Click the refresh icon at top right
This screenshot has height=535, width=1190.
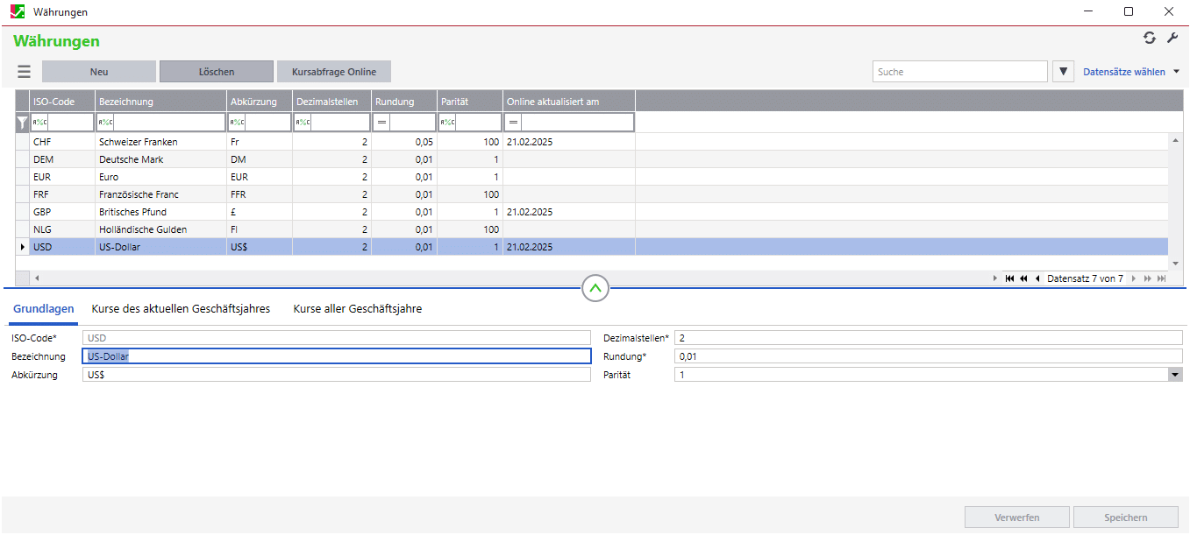pos(1150,38)
